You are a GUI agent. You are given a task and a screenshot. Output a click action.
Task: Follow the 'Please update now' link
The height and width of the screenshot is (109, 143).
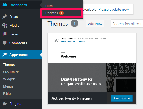coord(114,9)
